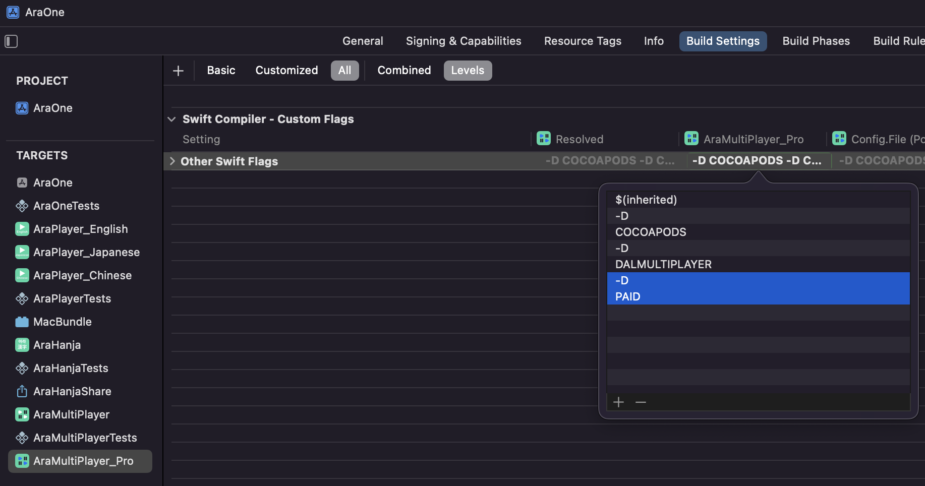Click the AraMultiPlayerTests bundle icon

coord(22,438)
